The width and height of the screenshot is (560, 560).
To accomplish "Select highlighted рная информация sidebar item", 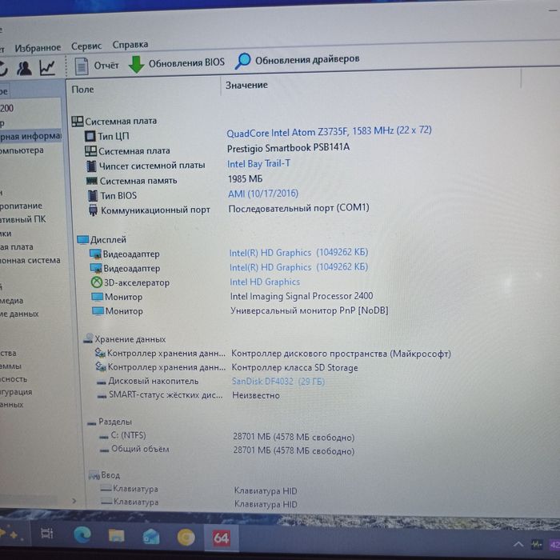I will coord(30,136).
